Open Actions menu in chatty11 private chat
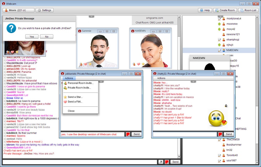The image size is (261, 167). click(161, 78)
